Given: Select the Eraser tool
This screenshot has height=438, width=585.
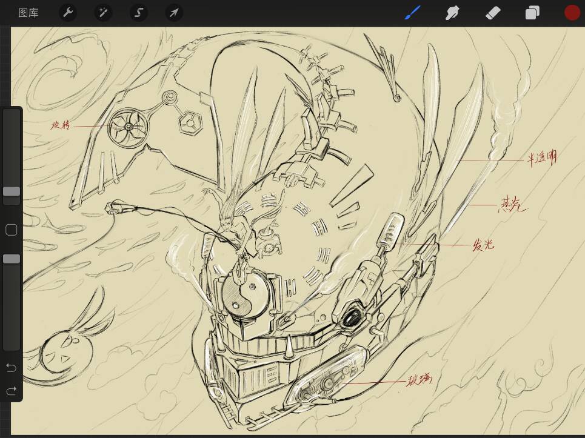Looking at the screenshot, I should [492, 13].
